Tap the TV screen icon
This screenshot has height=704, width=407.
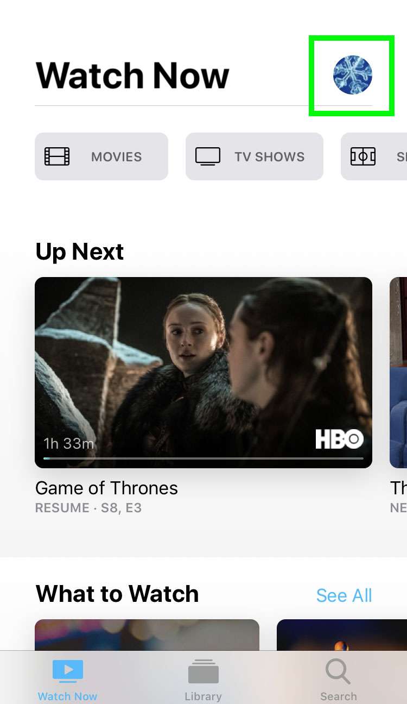click(208, 156)
